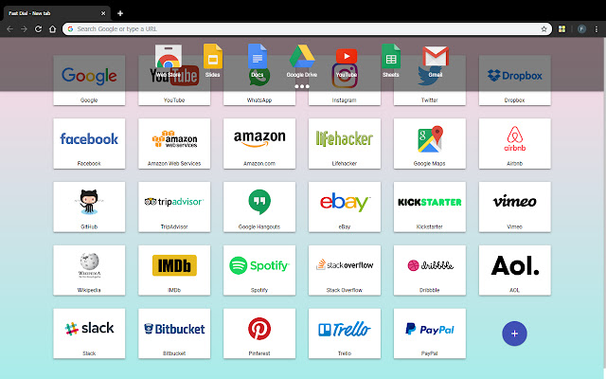Open the eBay dial tile
The height and width of the screenshot is (379, 606).
[345, 207]
